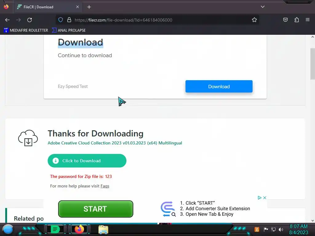
Task: Click the Continue to download text
Action: point(85,55)
